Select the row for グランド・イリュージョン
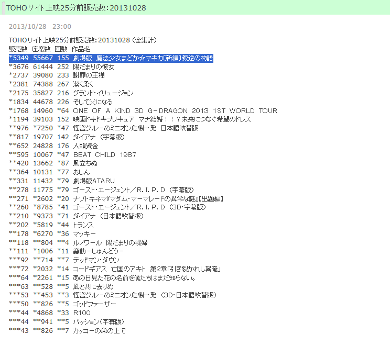 pyautogui.click(x=71, y=93)
